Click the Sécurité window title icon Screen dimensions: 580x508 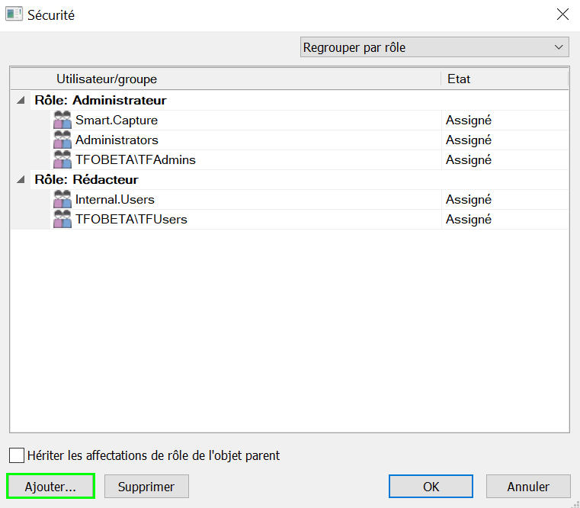point(14,14)
